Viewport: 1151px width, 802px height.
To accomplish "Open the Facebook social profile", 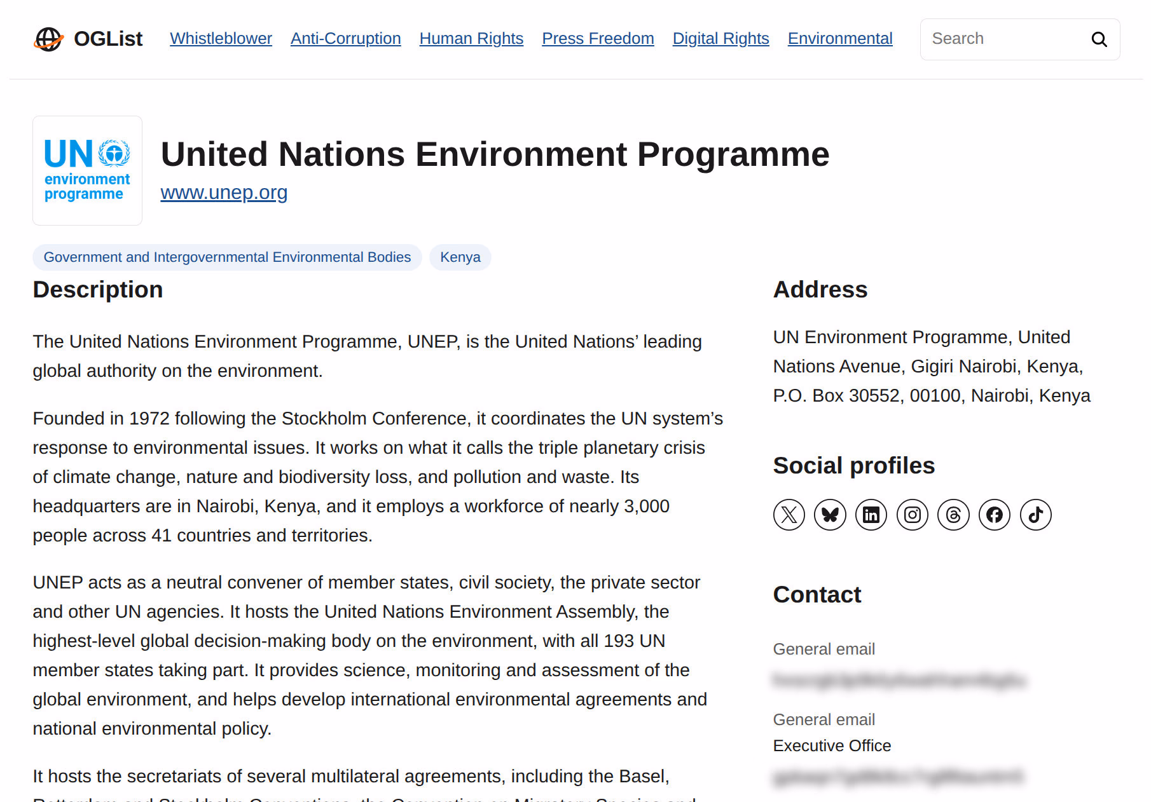I will (x=995, y=515).
